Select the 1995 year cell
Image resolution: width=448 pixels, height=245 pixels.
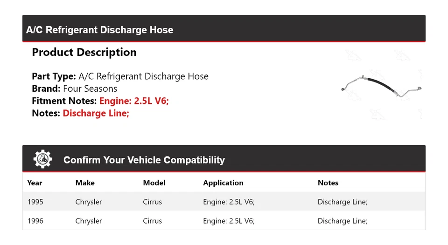pos(35,202)
